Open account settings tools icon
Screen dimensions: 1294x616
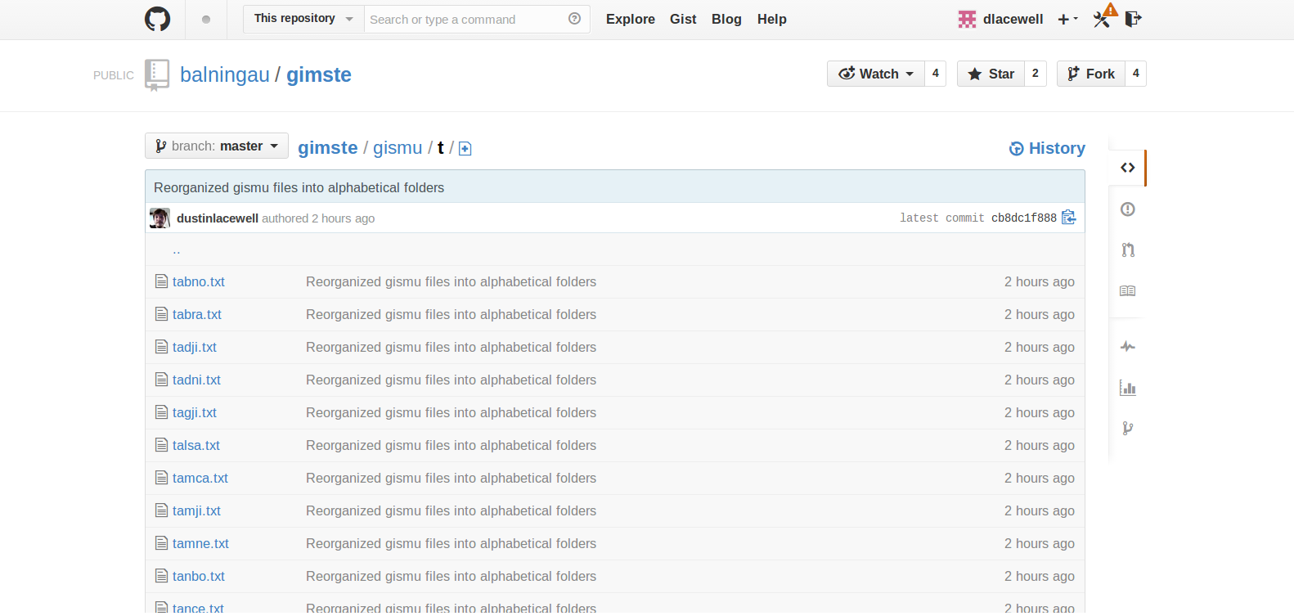tap(1103, 19)
